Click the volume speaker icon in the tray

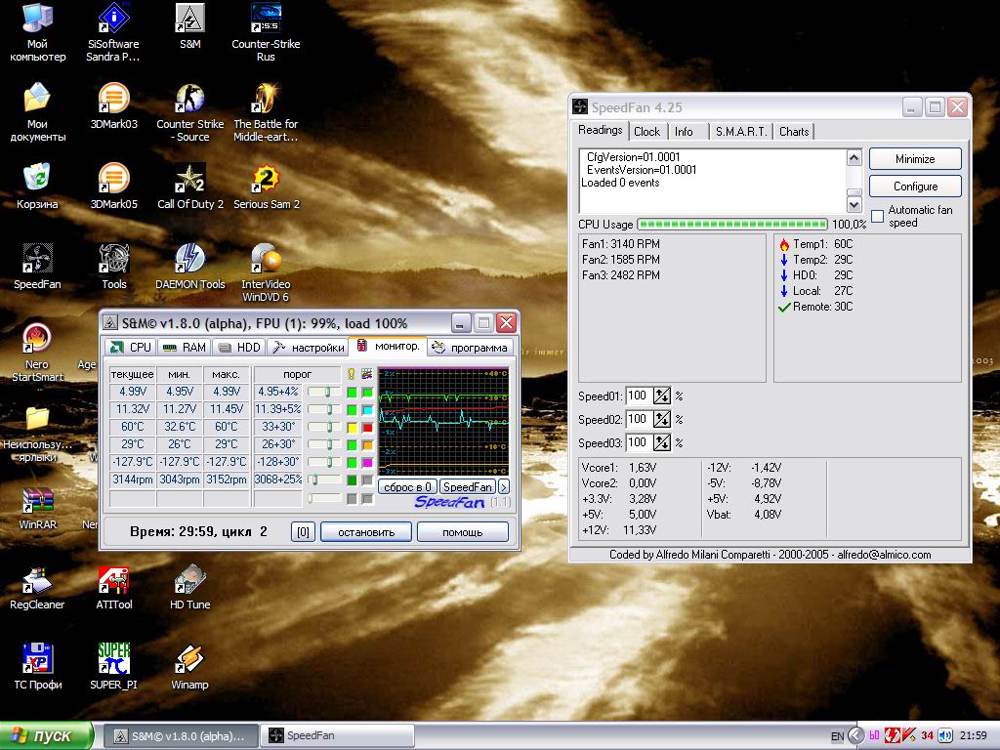point(945,735)
